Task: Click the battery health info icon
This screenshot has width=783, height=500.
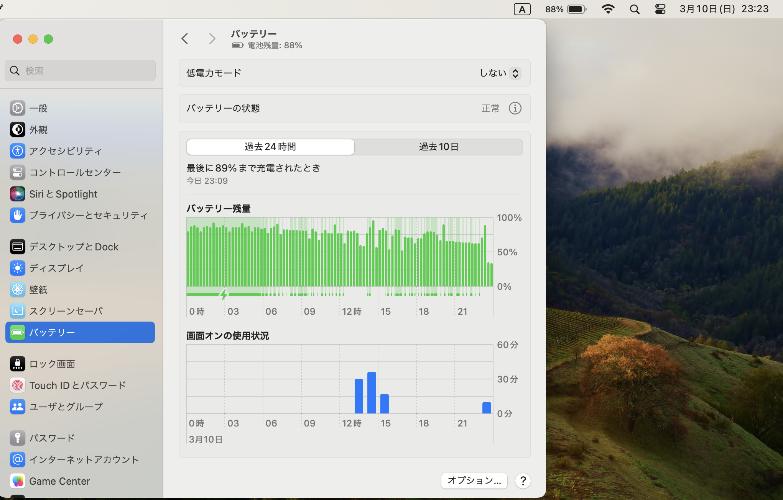Action: click(515, 108)
